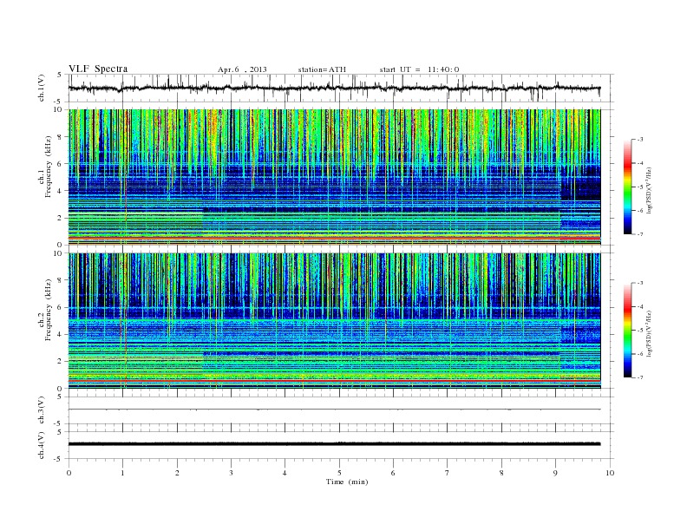
Task: Click the ch.1 voltage waveform panel
Action: click(x=340, y=88)
